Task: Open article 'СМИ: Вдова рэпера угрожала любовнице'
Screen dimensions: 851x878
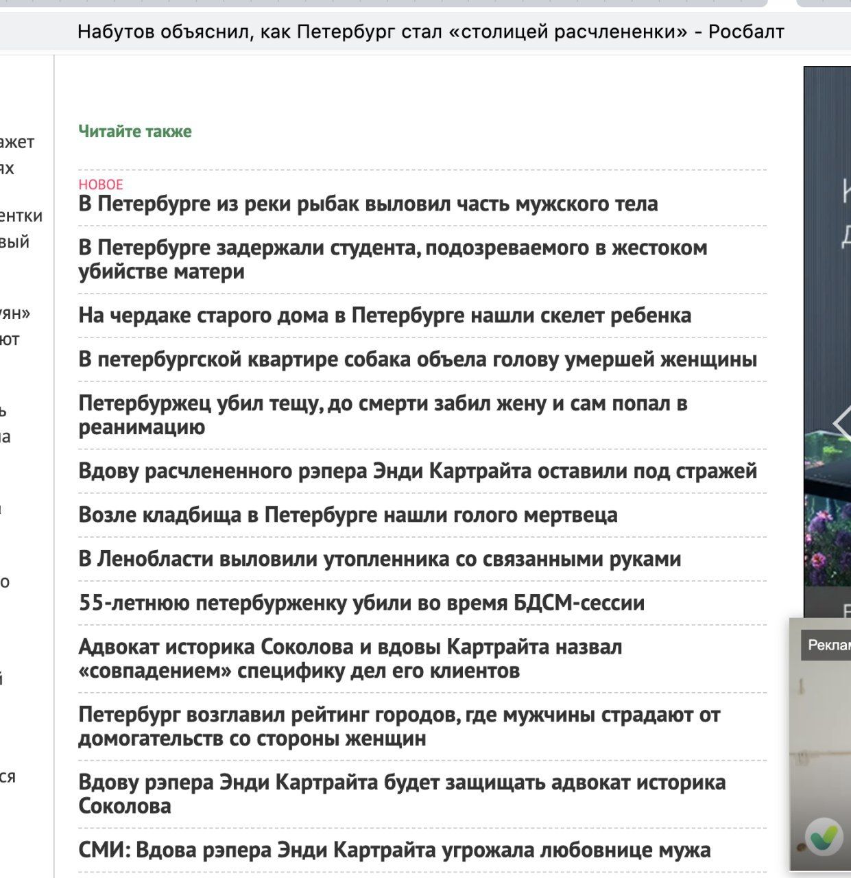Action: 394,851
